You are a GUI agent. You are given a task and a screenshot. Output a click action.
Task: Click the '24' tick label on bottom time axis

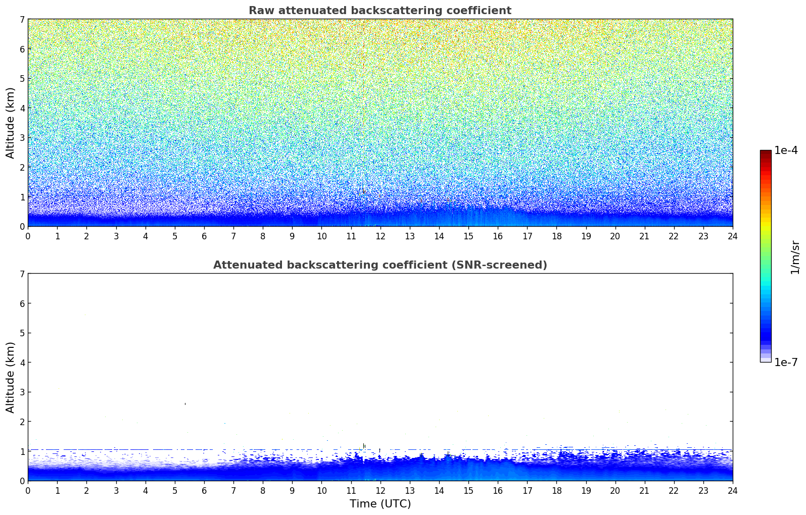pos(733,490)
